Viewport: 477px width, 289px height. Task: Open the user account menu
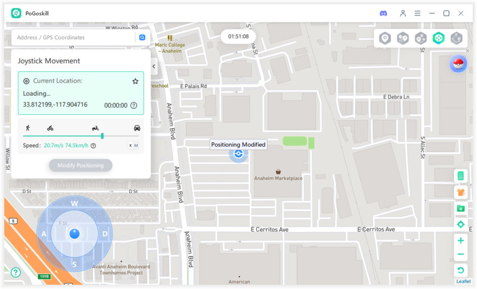pos(403,13)
